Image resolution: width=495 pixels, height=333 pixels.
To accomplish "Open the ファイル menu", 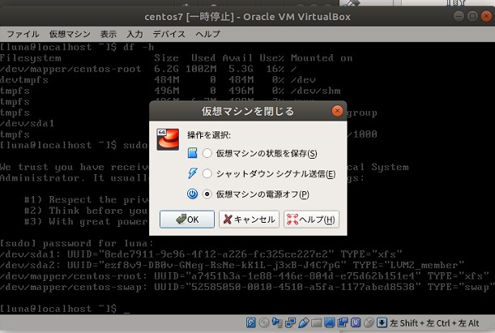I will coord(23,34).
